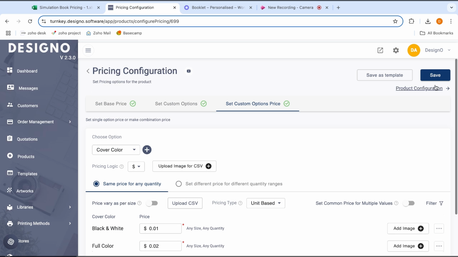
Task: Open the three-dots menu for Black & White
Action: point(439,228)
